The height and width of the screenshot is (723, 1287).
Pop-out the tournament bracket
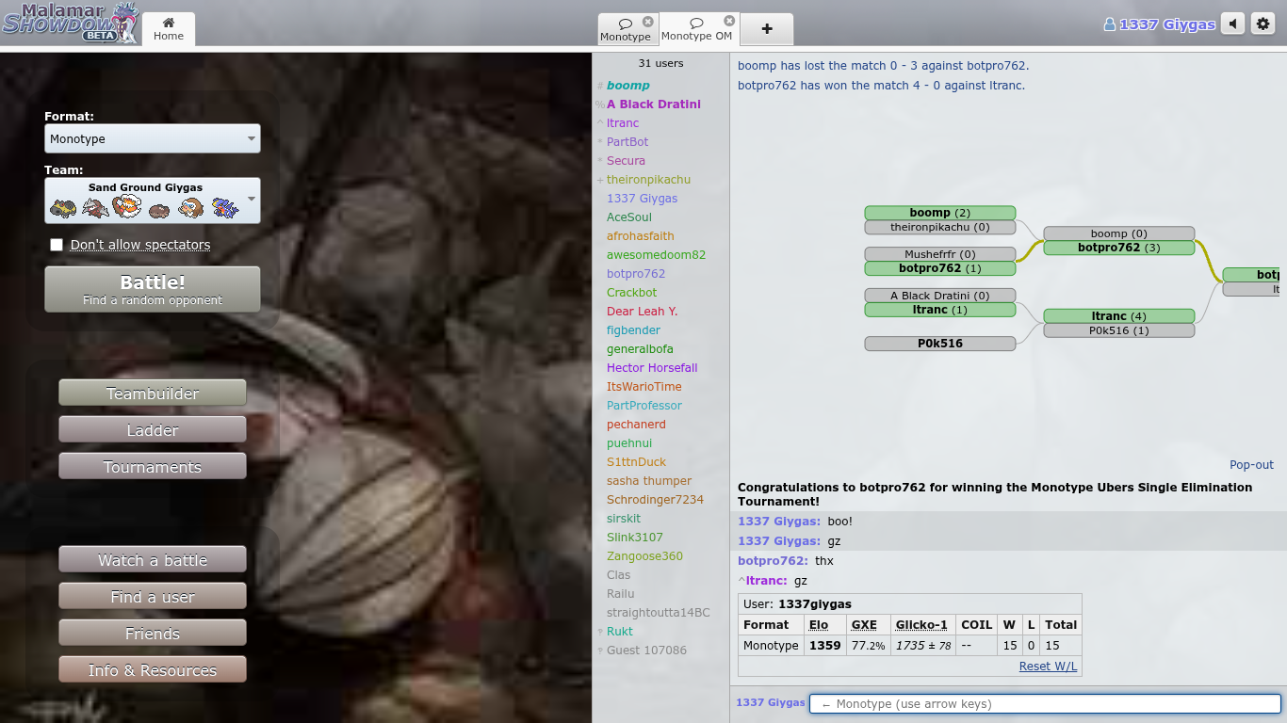tap(1251, 465)
